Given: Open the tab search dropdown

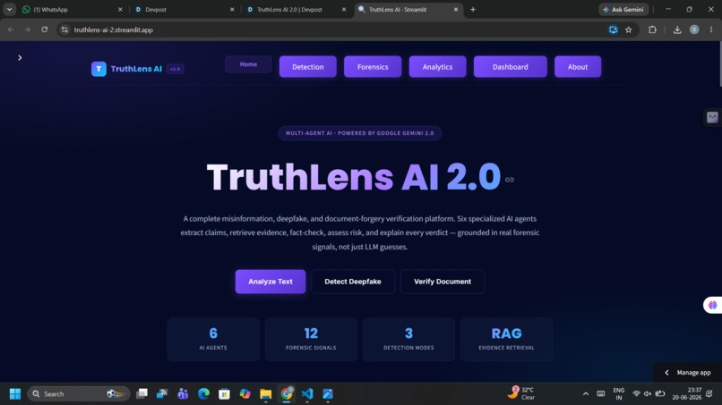Looking at the screenshot, I should (9, 9).
